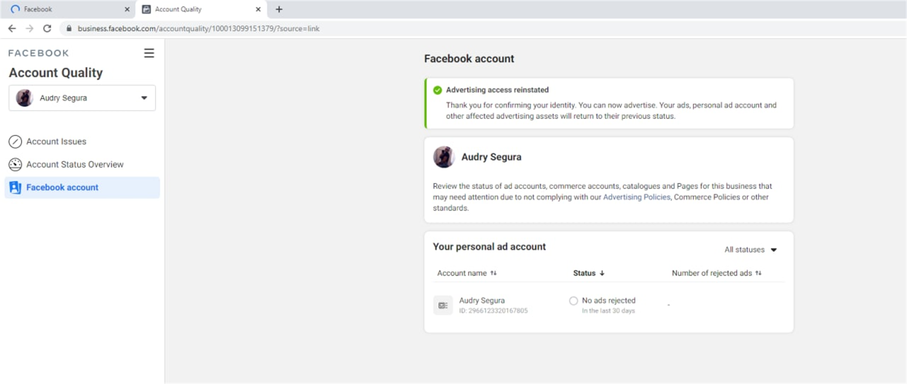Click the 'Advertising access reinstated' title
The image size is (907, 384).
497,90
